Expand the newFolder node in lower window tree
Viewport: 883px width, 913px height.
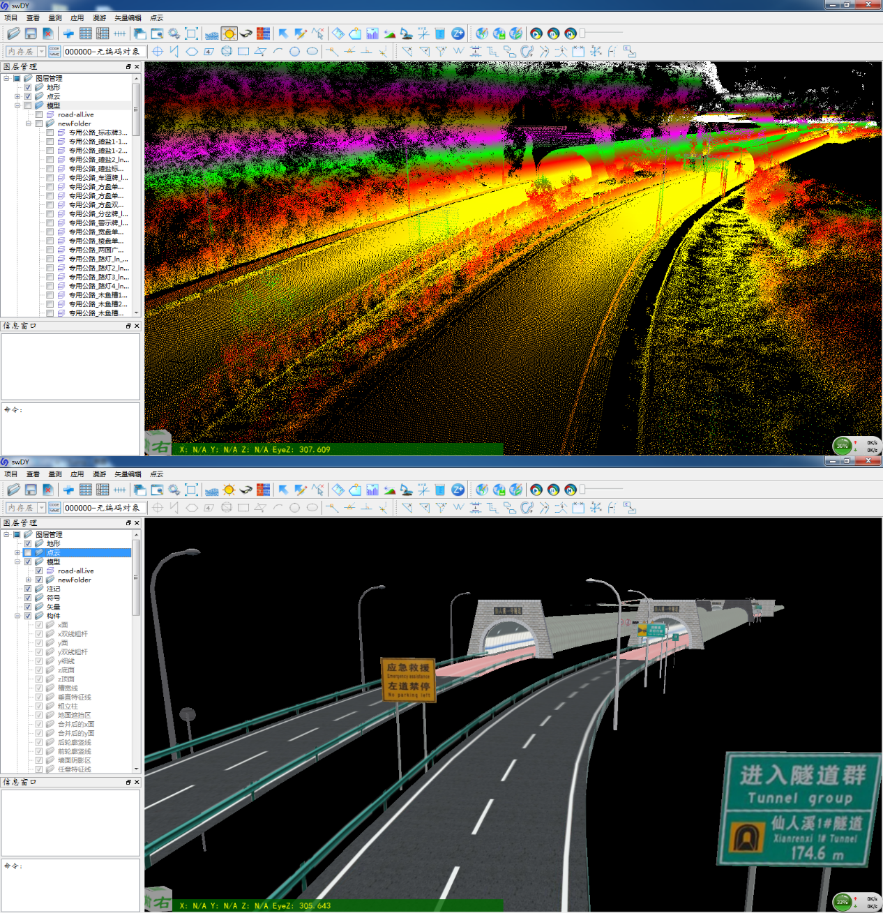click(x=28, y=580)
